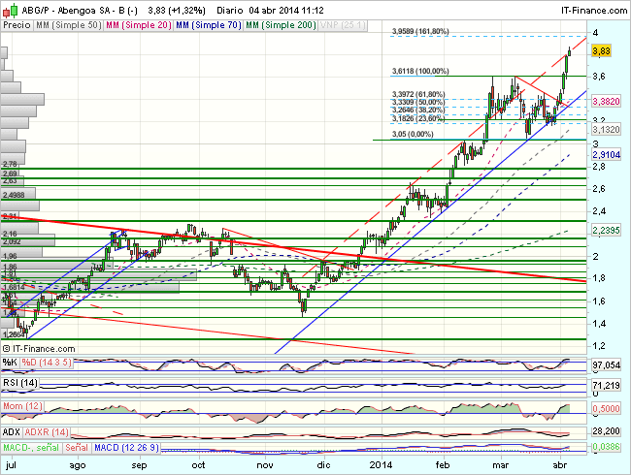Select the MM (Simple 20) indicator label
This screenshot has height=475, width=631.
pos(139,25)
